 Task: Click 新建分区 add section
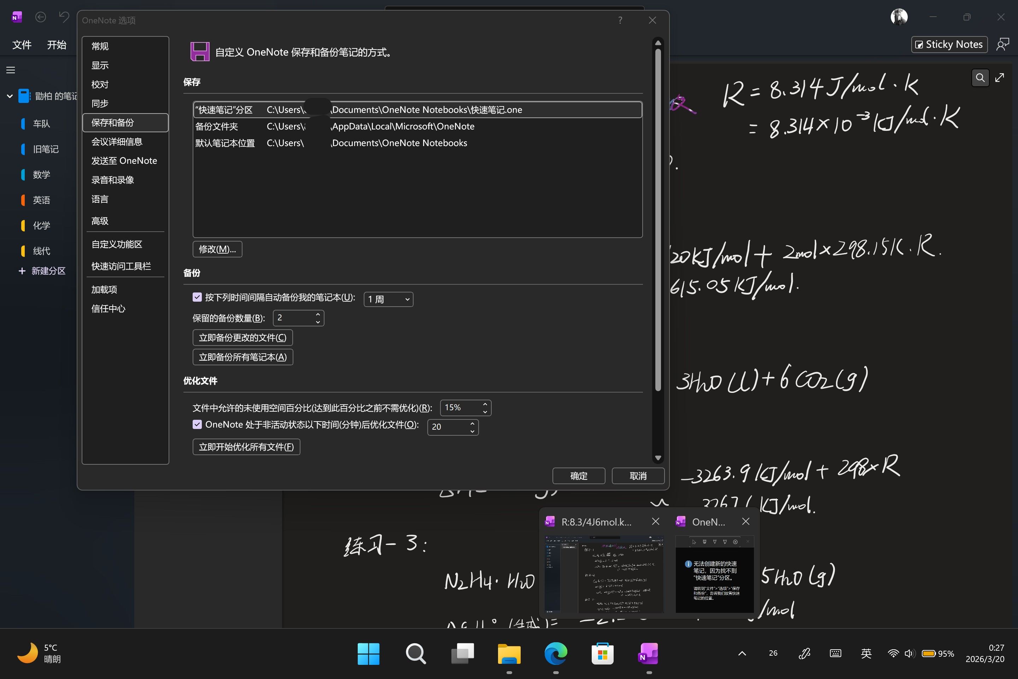click(42, 271)
